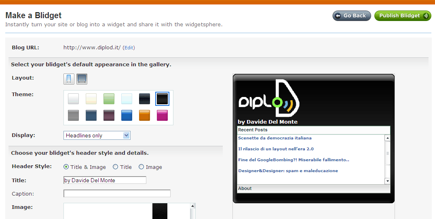Open the Scenette da democrazia italiana post
This screenshot has width=435, height=219.
[x=275, y=138]
